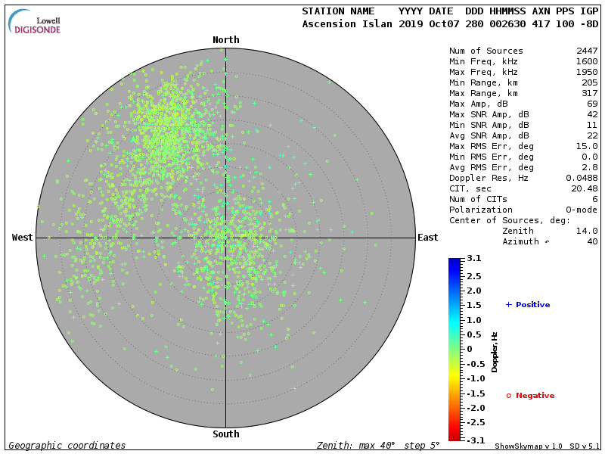The width and height of the screenshot is (605, 454).
Task: Click the Lowell Digisonde logo
Action: 36,23
